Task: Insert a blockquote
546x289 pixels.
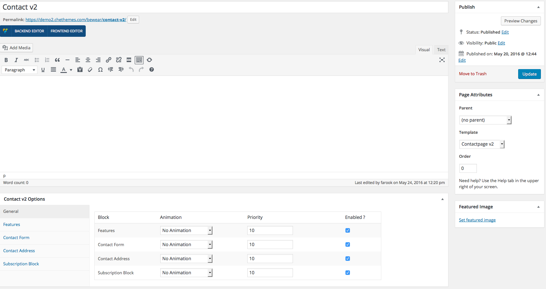Action: tap(57, 60)
